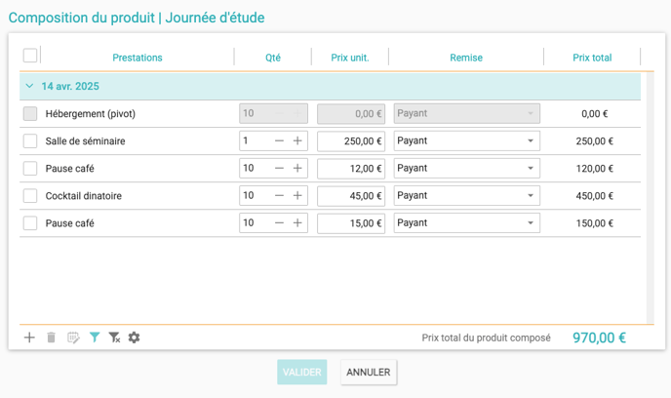Click unit price field showing 250,00 €
Viewport: 671px width, 398px height.
(x=351, y=141)
